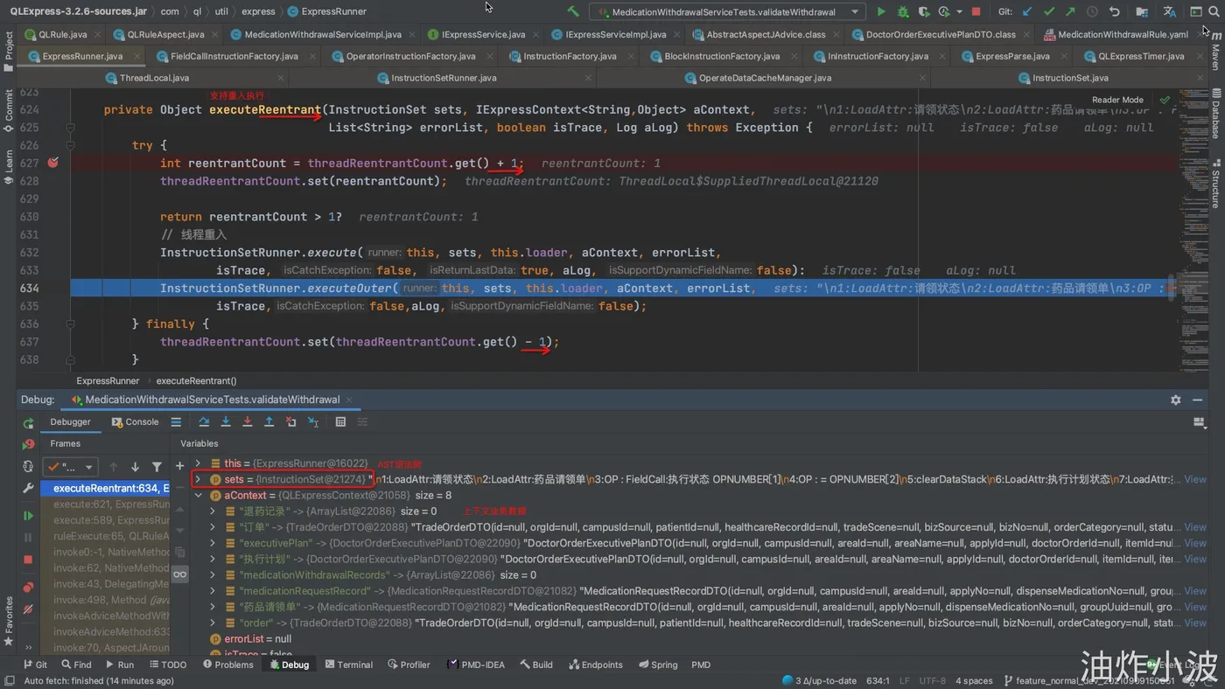Select next frame down arrow
Screen dimensions: 1225x689
[x=135, y=467]
